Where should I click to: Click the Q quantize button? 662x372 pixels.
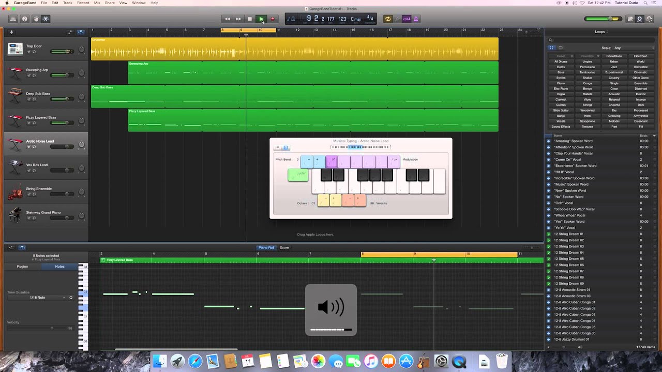tap(71, 298)
